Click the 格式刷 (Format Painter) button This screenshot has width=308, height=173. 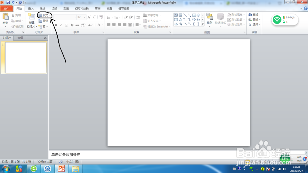point(17,26)
